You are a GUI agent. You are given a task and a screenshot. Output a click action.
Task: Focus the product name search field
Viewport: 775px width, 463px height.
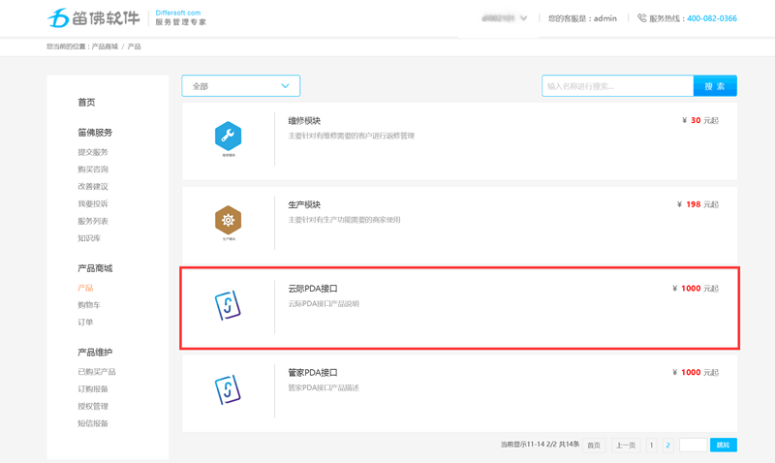pos(617,86)
